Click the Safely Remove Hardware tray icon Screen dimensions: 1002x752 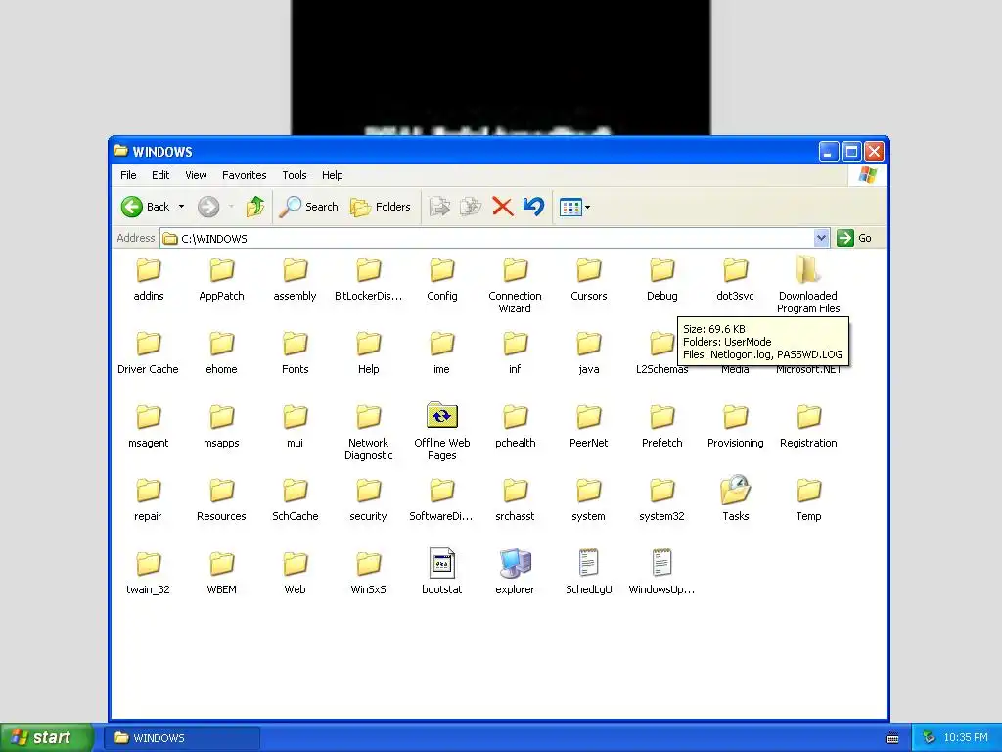[x=928, y=738]
